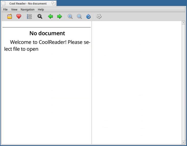Click the "Welcome to CoolReader!" text
The height and width of the screenshot is (146, 187).
pyautogui.click(x=38, y=42)
